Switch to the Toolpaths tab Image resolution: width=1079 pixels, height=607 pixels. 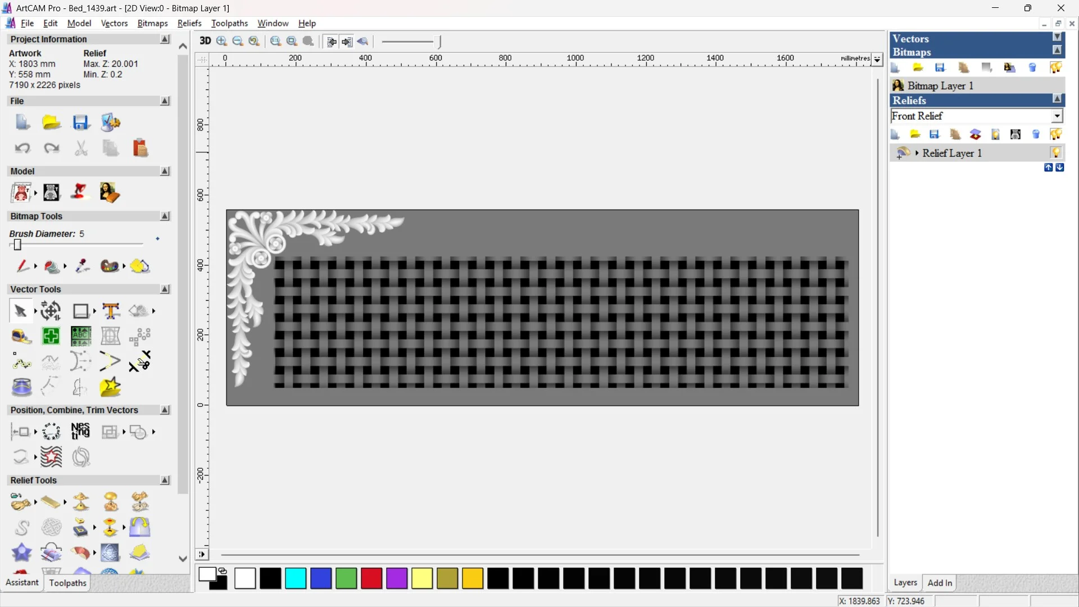pos(67,583)
